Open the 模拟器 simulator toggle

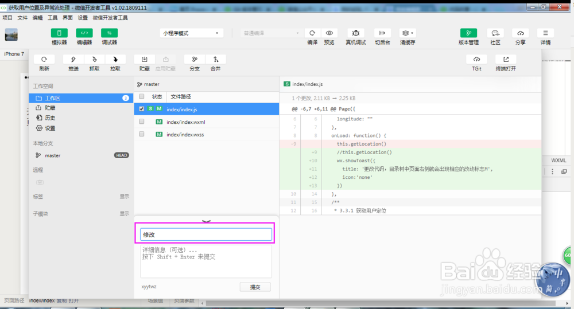tap(59, 33)
